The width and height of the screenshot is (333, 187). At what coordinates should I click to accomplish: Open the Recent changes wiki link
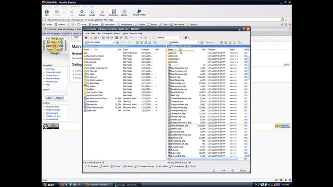[53, 78]
